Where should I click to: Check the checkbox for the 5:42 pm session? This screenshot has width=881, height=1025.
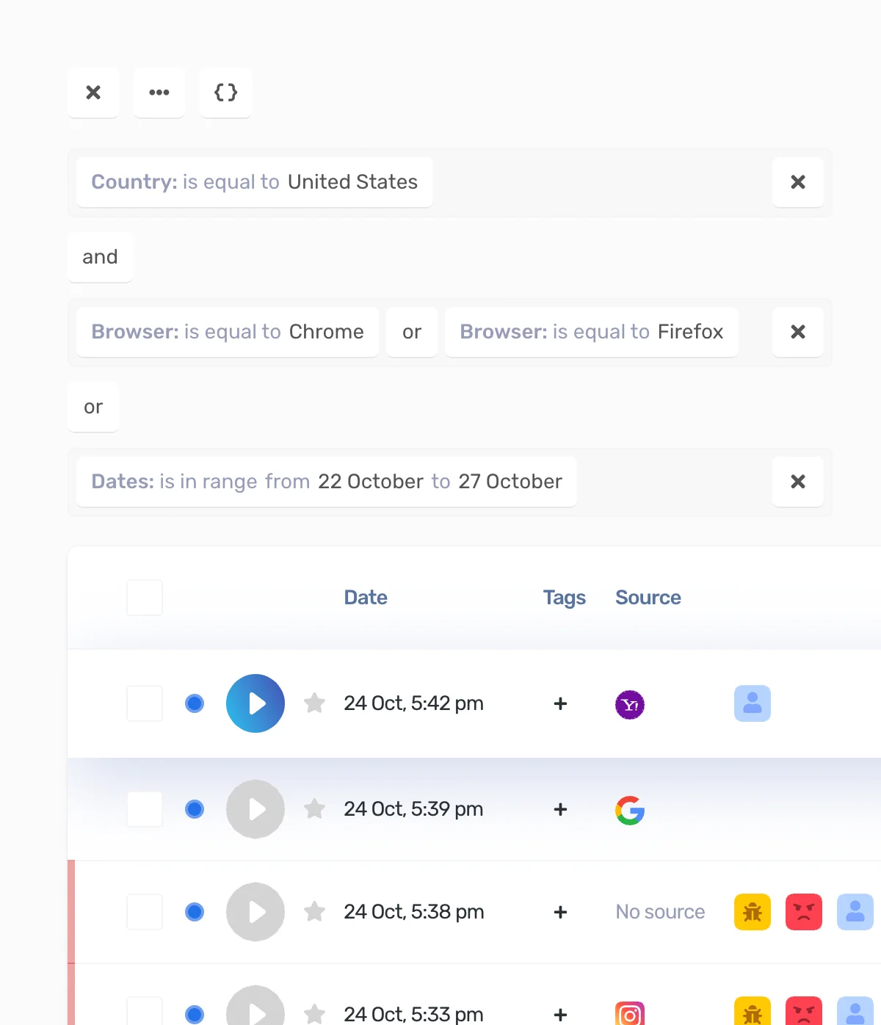pos(144,703)
